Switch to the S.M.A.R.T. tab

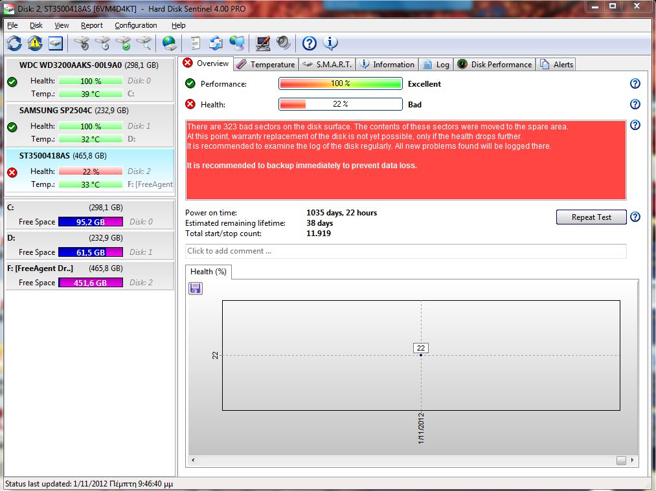327,64
